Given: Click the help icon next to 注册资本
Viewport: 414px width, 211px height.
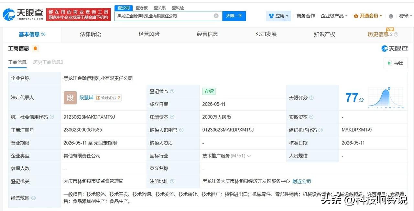Looking at the screenshot, I should [x=172, y=117].
